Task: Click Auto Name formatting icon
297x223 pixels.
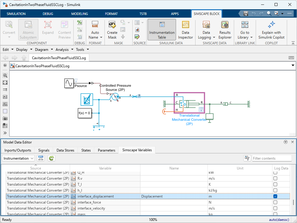Action: (x=95, y=25)
